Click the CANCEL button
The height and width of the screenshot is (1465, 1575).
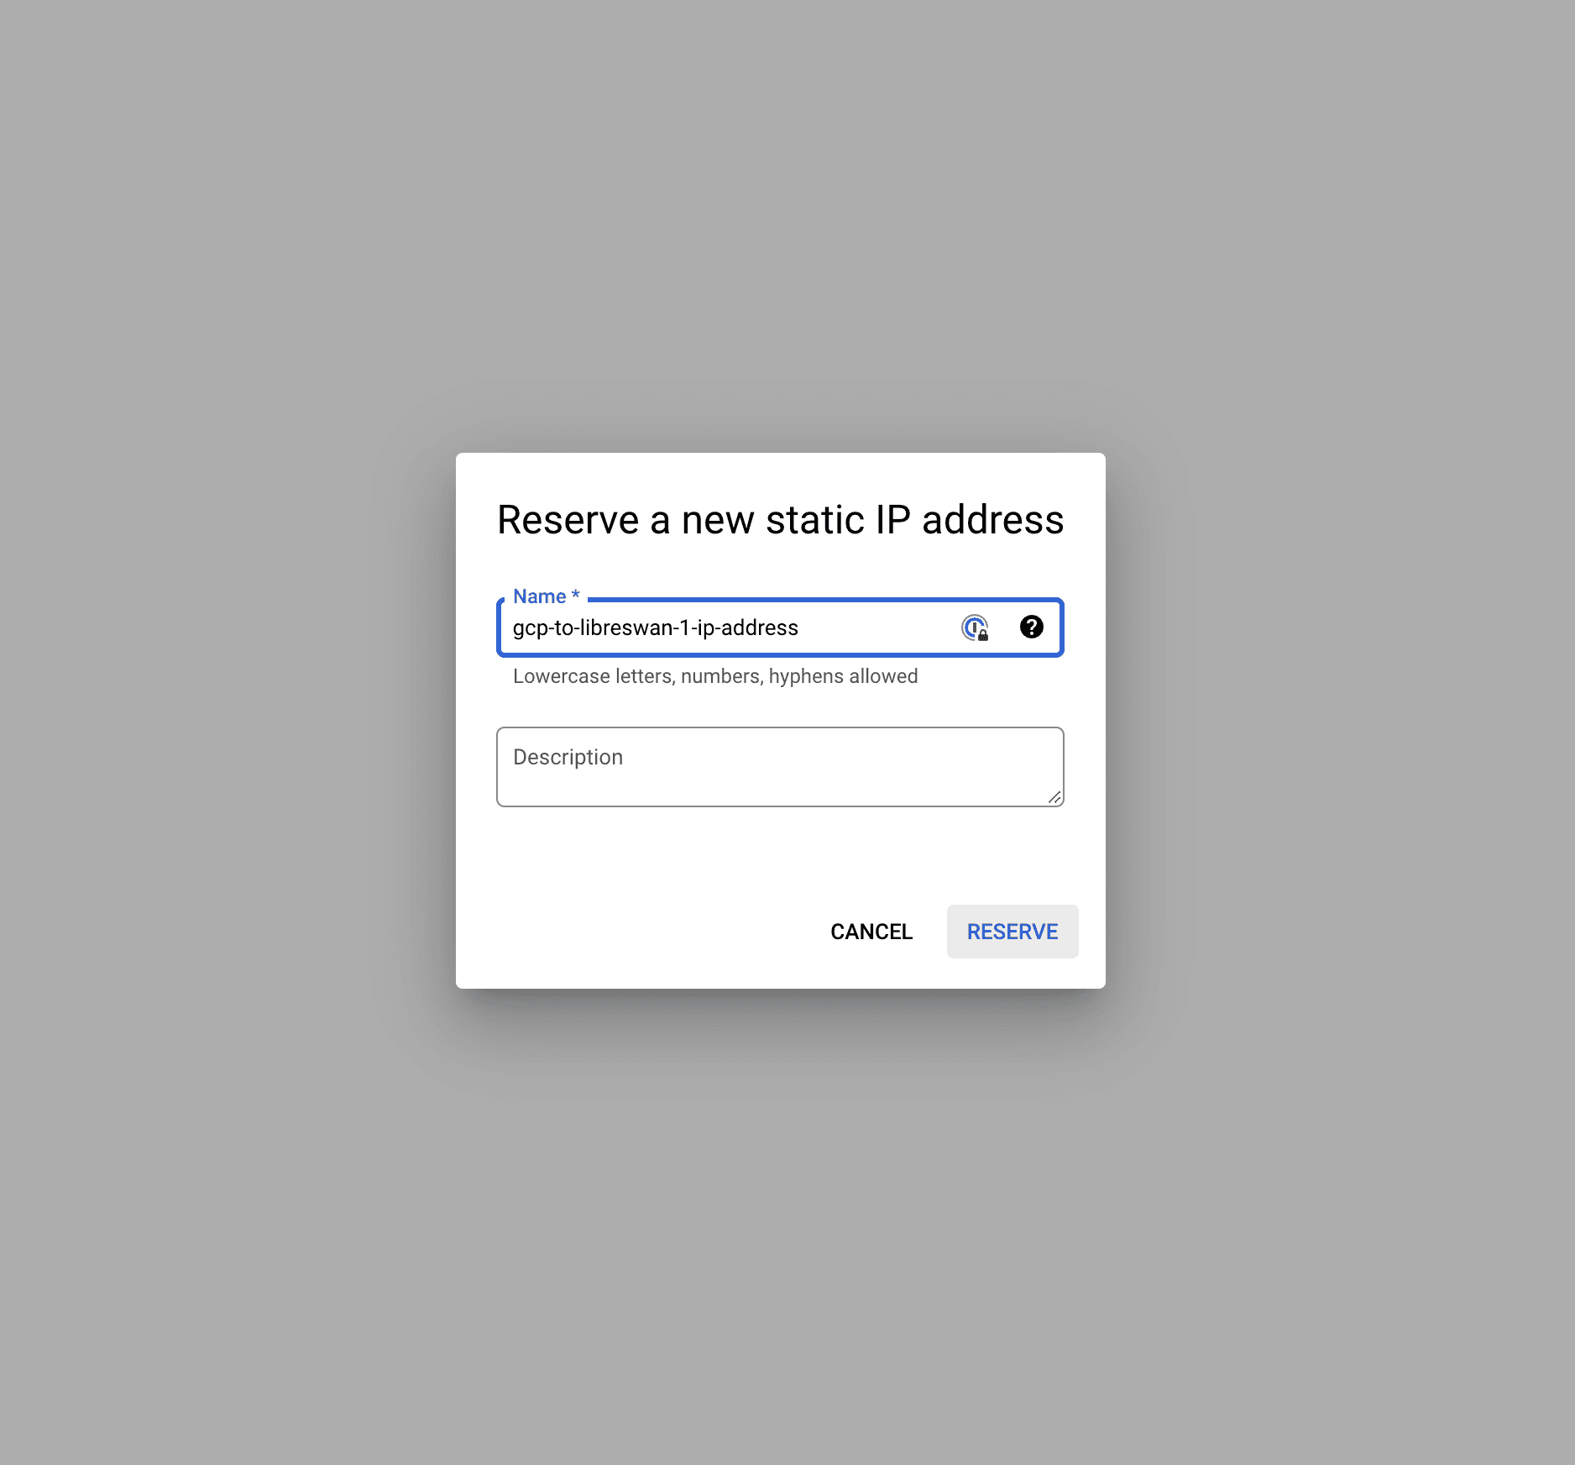(871, 932)
